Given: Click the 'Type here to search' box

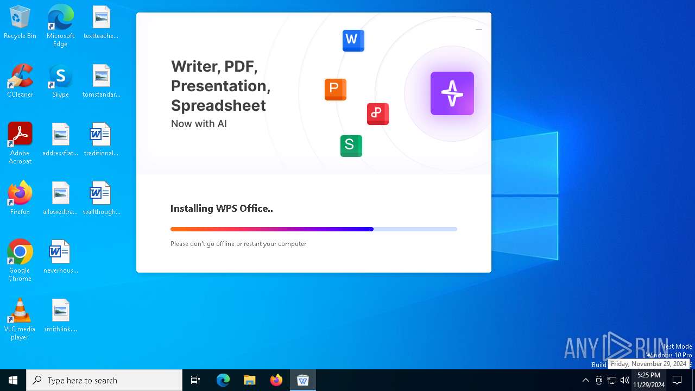Looking at the screenshot, I should [x=104, y=380].
